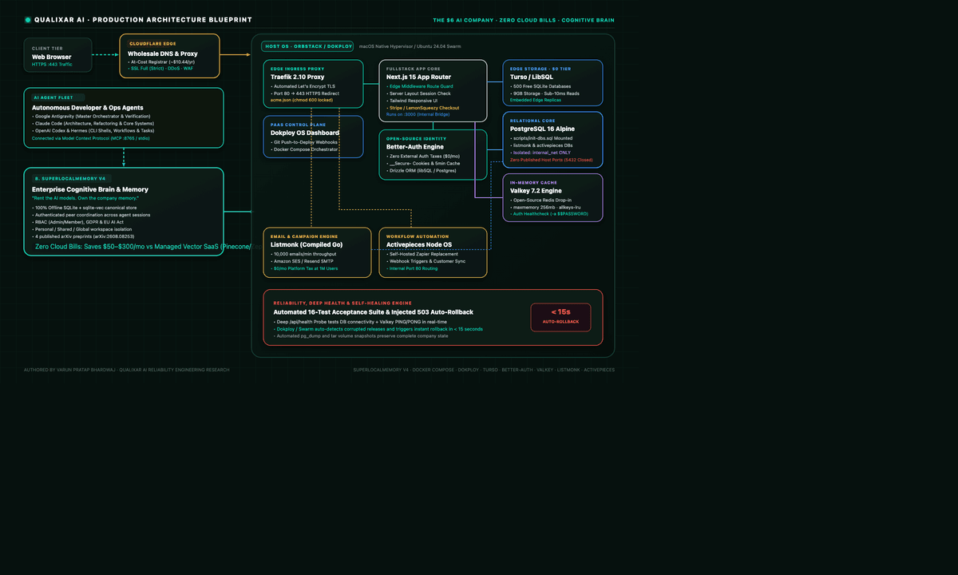Image resolution: width=958 pixels, height=575 pixels.
Task: Click the teal dot before QUALIXAR AI title
Action: coord(28,20)
